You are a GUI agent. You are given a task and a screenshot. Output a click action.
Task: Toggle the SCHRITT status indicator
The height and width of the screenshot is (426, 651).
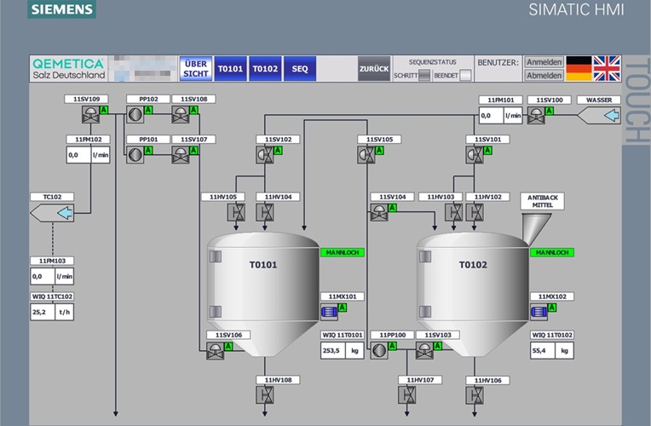(424, 75)
